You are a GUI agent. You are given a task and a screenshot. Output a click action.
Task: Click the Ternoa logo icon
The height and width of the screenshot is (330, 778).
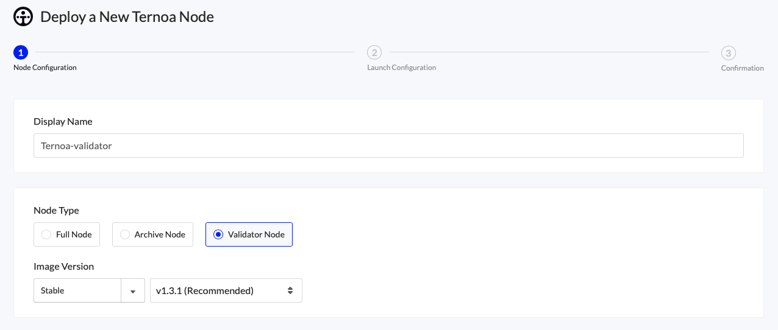tap(23, 17)
